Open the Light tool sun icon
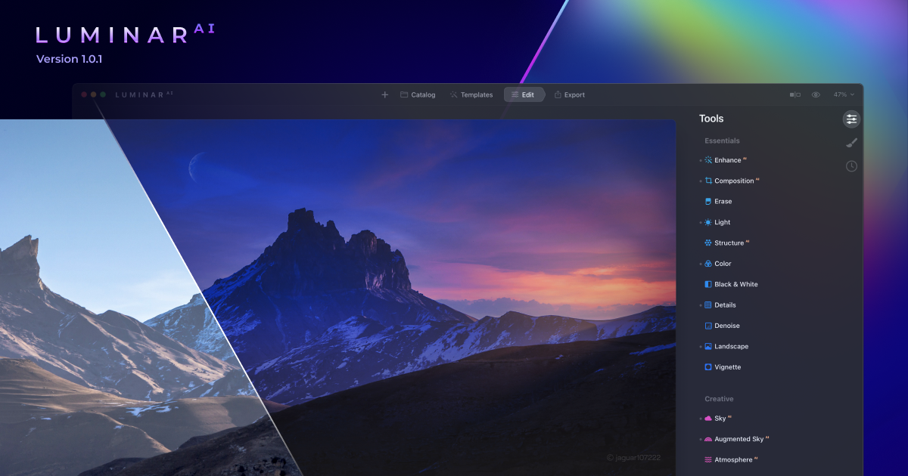 [x=708, y=222]
